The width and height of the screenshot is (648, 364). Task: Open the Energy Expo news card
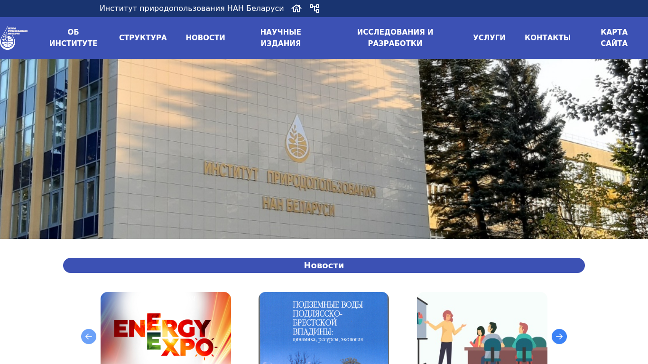[166, 328]
